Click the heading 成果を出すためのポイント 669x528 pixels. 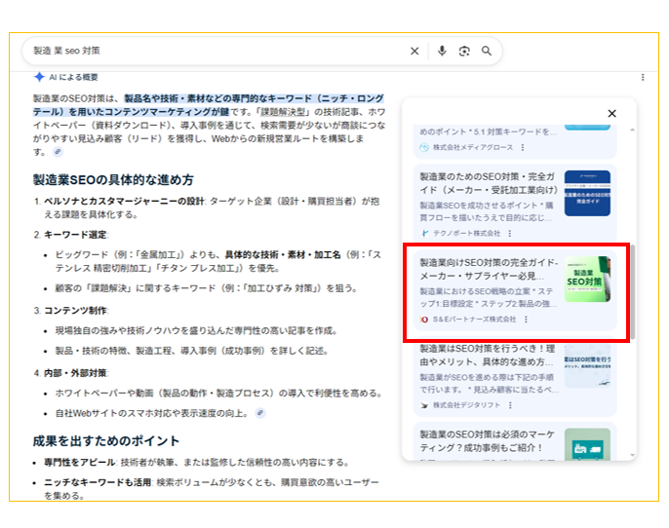(105, 440)
